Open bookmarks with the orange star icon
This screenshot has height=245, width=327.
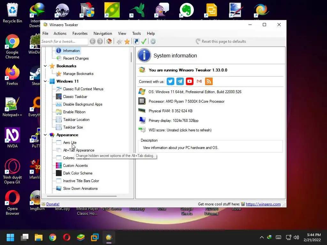(x=127, y=42)
